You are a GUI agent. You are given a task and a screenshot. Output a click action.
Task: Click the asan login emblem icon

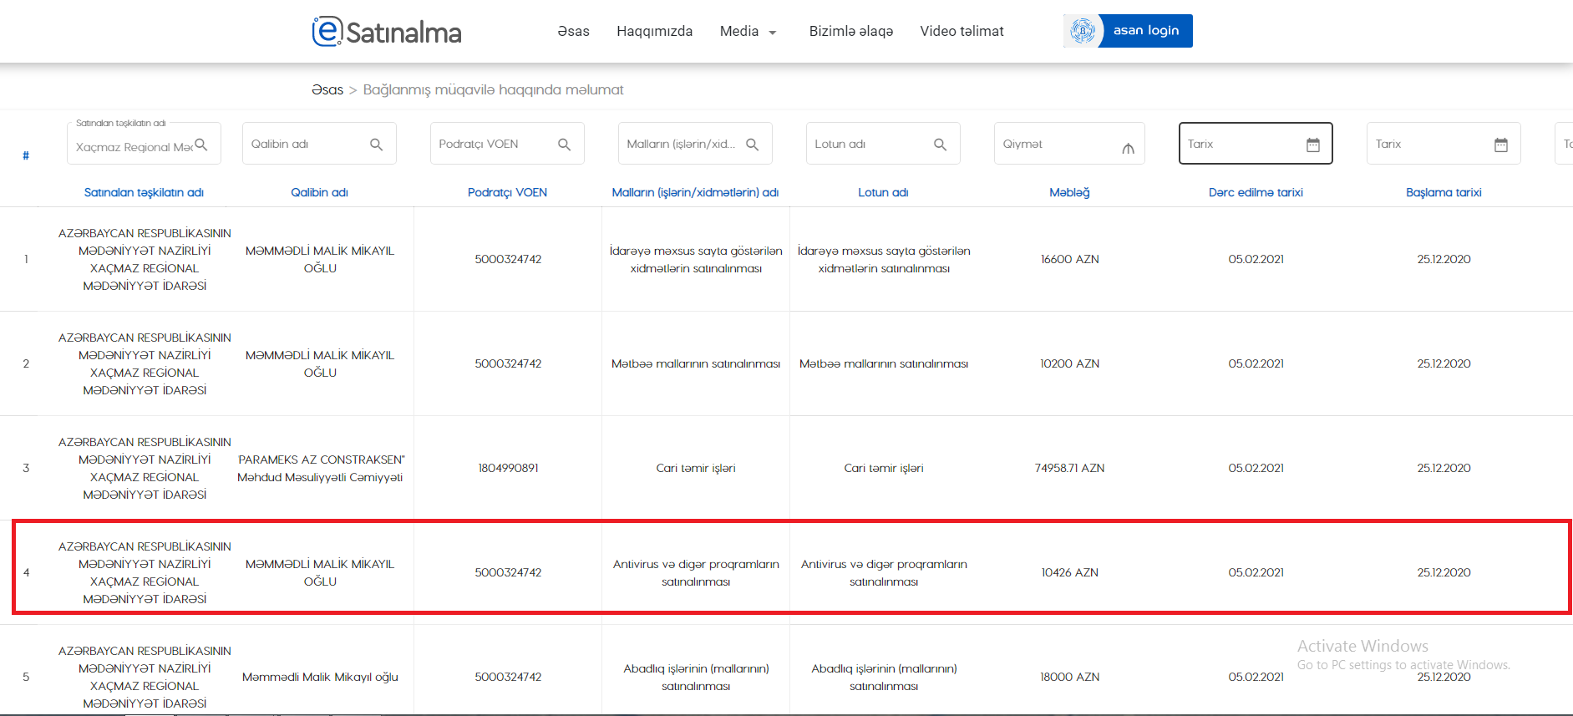tap(1083, 31)
